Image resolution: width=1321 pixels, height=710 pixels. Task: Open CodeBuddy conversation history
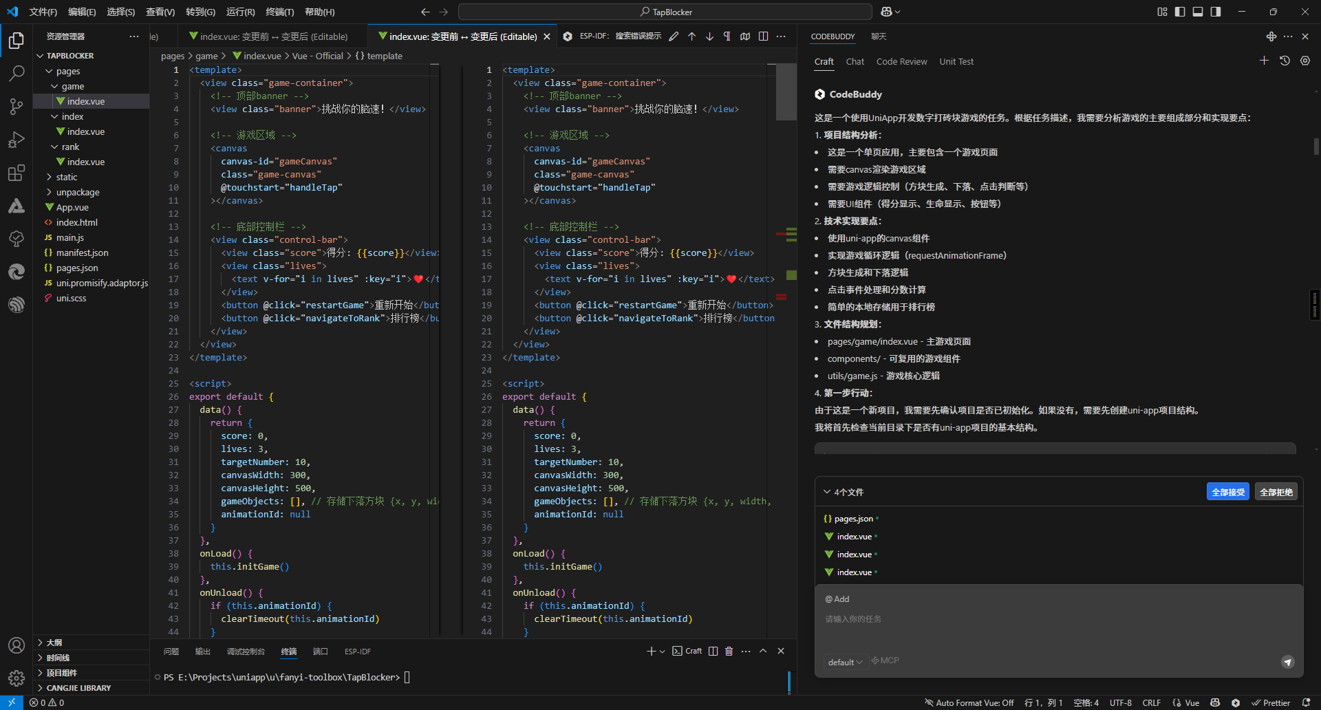pos(1285,61)
